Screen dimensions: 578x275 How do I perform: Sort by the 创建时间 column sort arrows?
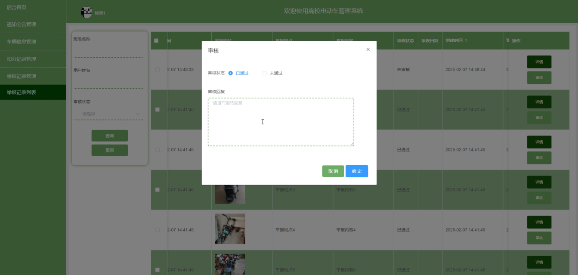tap(466, 40)
